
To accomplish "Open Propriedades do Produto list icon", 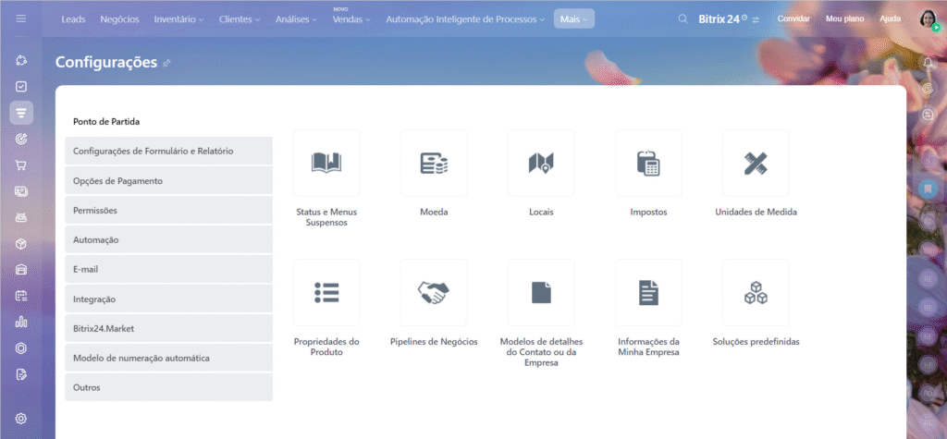I will pos(326,293).
